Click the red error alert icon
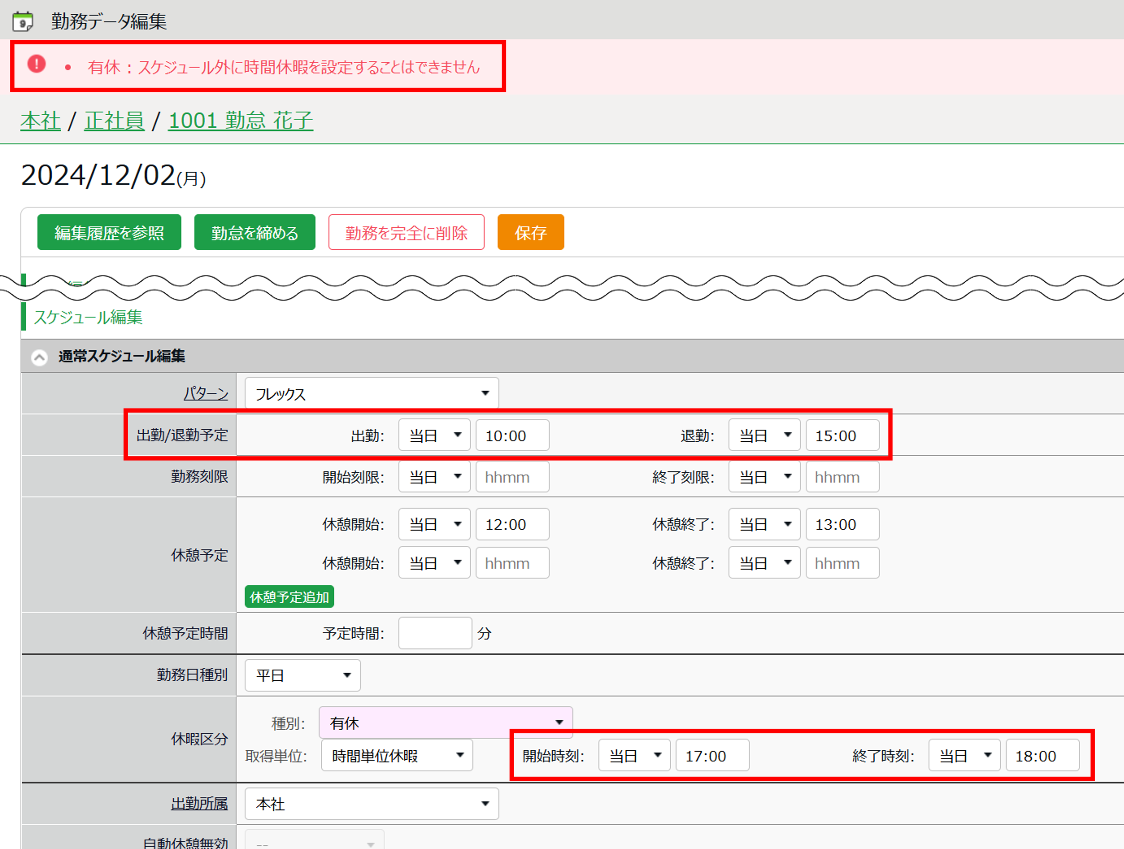The image size is (1124, 849). (x=37, y=64)
